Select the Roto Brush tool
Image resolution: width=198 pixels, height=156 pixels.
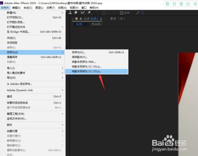pyautogui.click(x=83, y=13)
